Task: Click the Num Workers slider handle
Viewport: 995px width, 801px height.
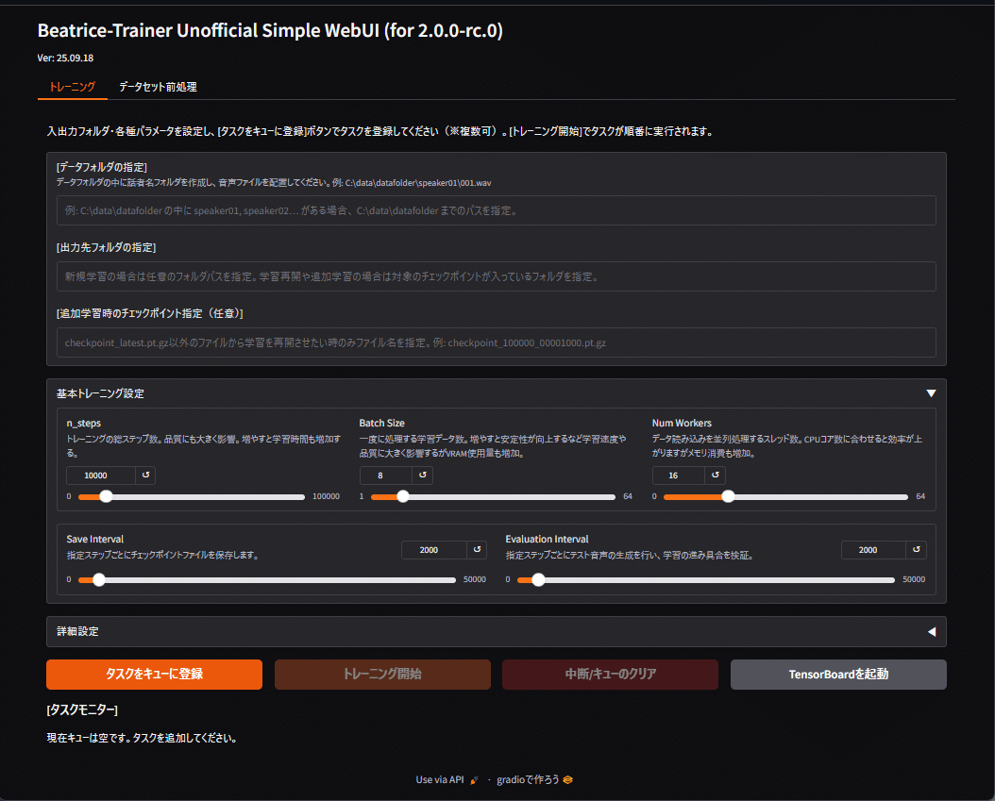Action: coord(729,496)
